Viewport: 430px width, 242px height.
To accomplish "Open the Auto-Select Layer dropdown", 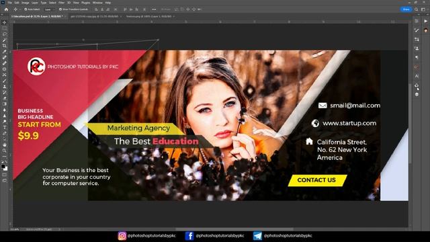I will [x=49, y=9].
